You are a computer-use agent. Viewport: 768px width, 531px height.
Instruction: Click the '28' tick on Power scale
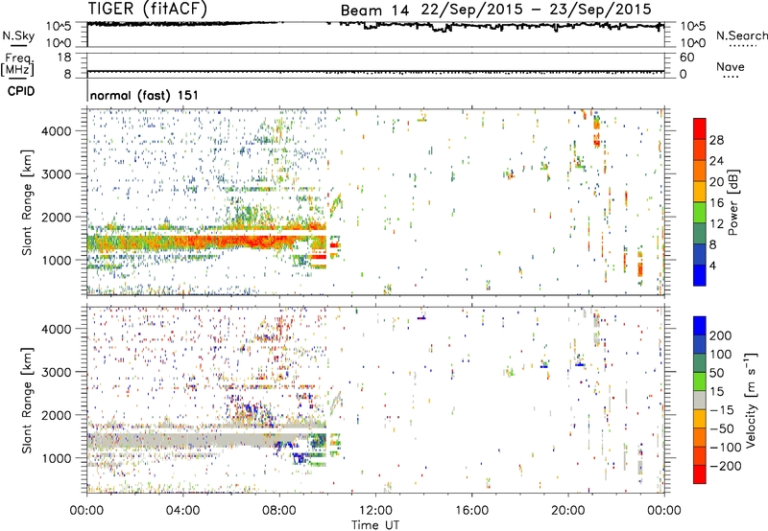[x=716, y=140]
